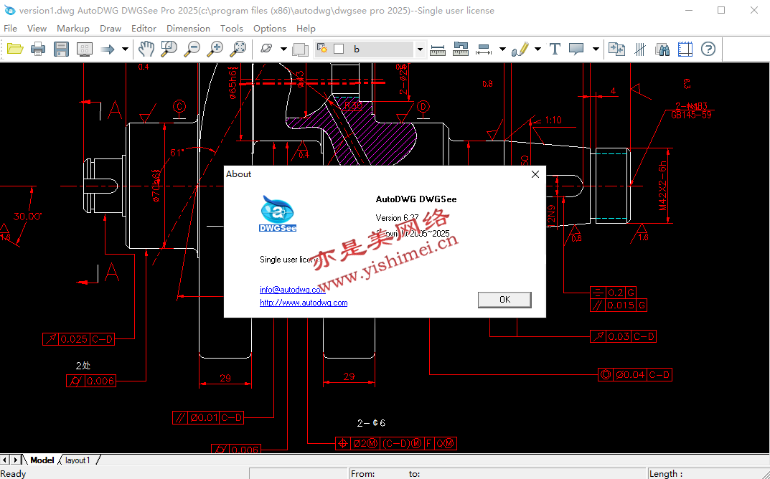Select the measure area ruler tool

click(x=460, y=49)
